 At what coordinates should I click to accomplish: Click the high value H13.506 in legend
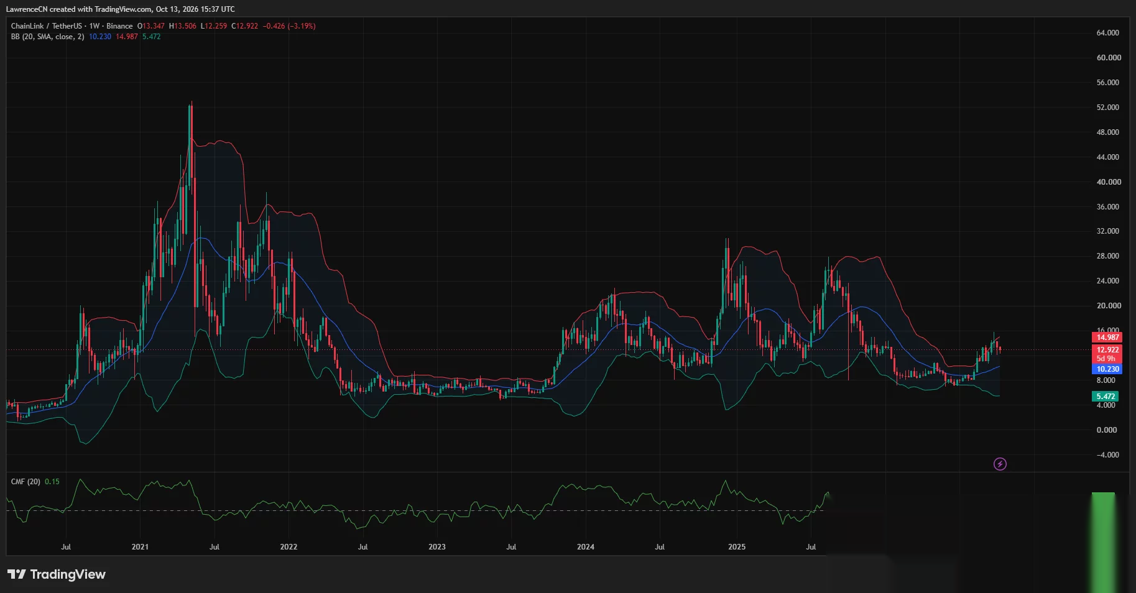pos(183,26)
